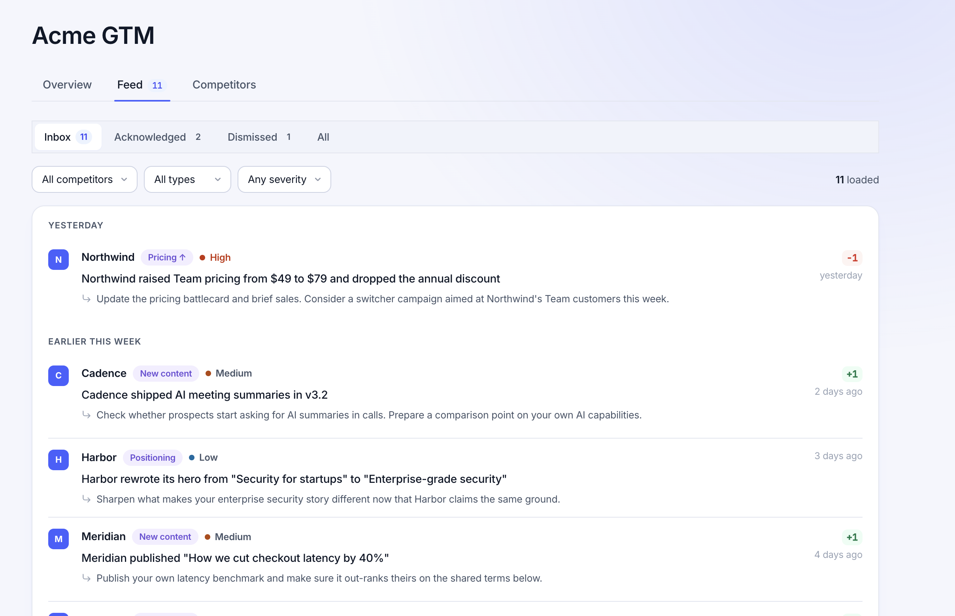Click the YESTERDAY section header
The width and height of the screenshot is (955, 616).
(76, 225)
